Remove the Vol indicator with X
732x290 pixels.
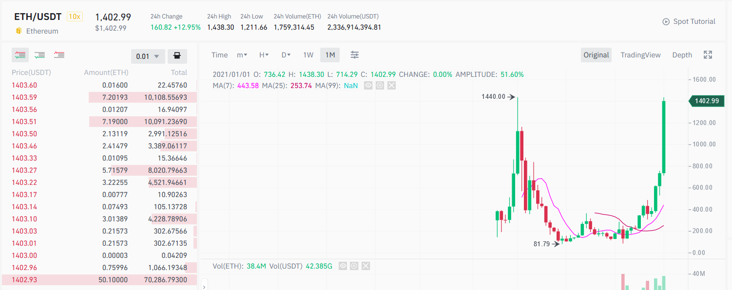[366, 266]
